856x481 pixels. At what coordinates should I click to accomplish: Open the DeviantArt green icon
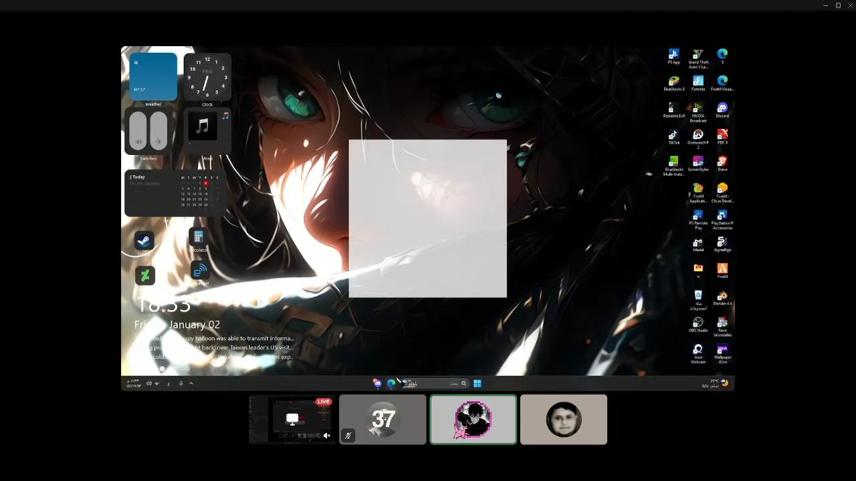click(x=145, y=275)
